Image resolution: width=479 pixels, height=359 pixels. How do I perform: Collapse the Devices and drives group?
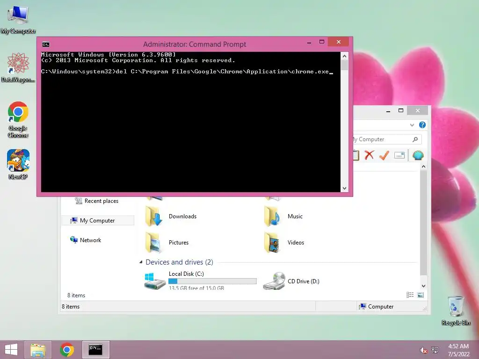pos(141,262)
